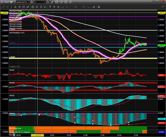Click the 12:00 time axis label

119,135
